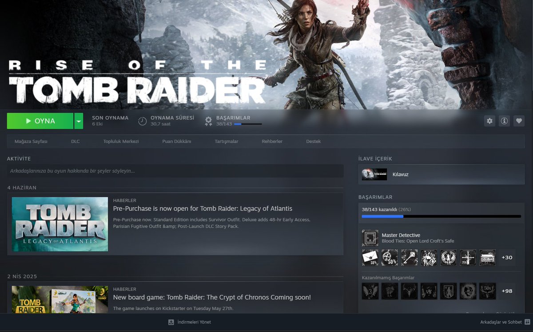Open Legacy of Atlantis news thumbnail
Screen dimensions: 533x332
click(60, 224)
